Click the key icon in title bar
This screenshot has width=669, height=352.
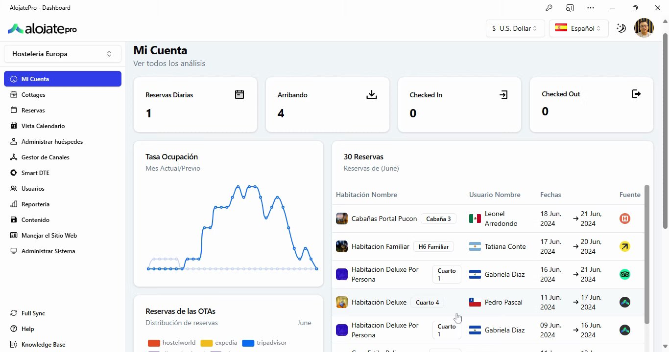pos(549,8)
